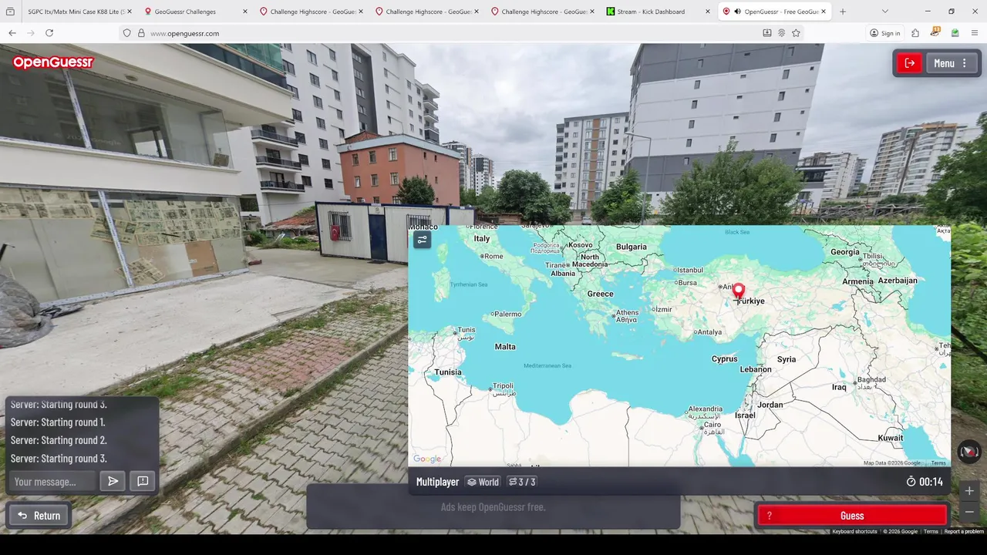Image resolution: width=987 pixels, height=555 pixels.
Task: Open map settings sliders icon
Action: click(x=422, y=240)
